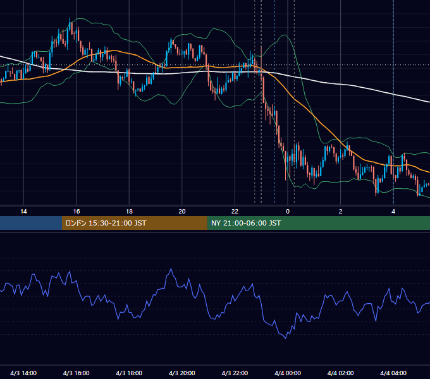Screen dimensions: 430x379
Task: Click the '16' hour label on the price chart axis
Action: click(77, 212)
